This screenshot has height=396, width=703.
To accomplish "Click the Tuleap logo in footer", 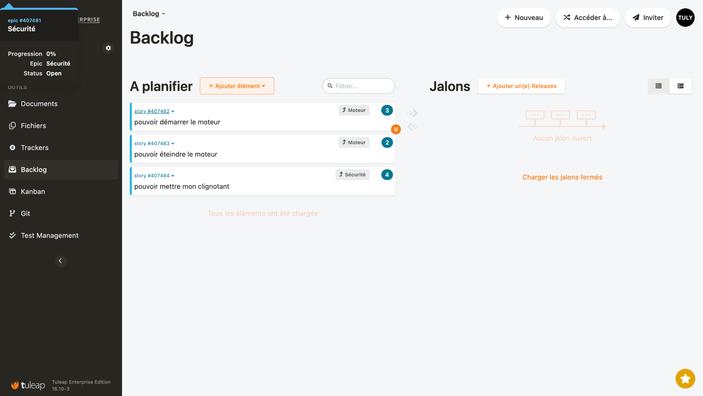I will coord(28,385).
